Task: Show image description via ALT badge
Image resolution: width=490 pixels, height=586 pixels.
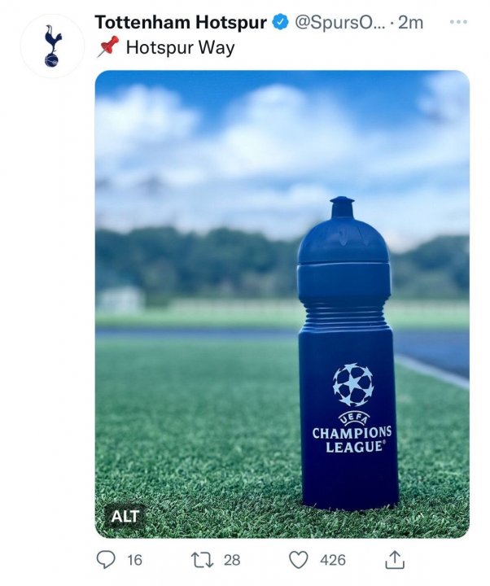Action: pos(125,517)
